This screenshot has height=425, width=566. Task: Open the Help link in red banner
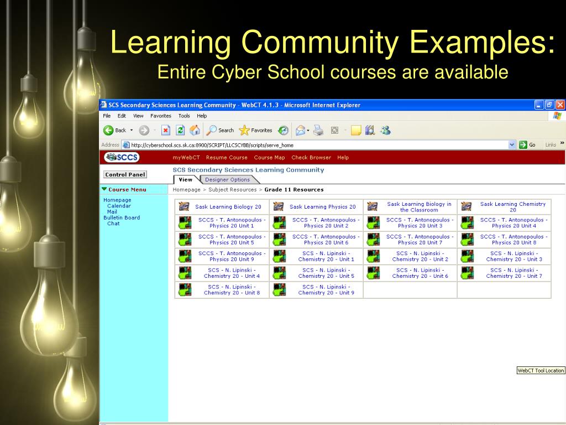[343, 158]
